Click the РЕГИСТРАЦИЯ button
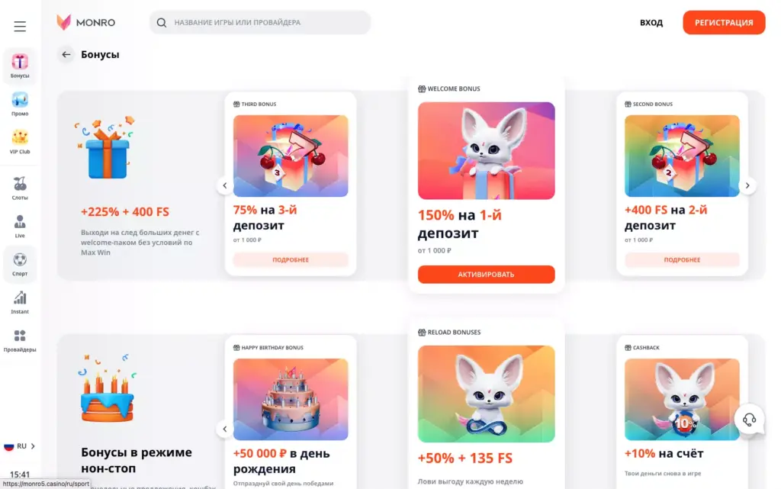The height and width of the screenshot is (489, 781). (724, 22)
